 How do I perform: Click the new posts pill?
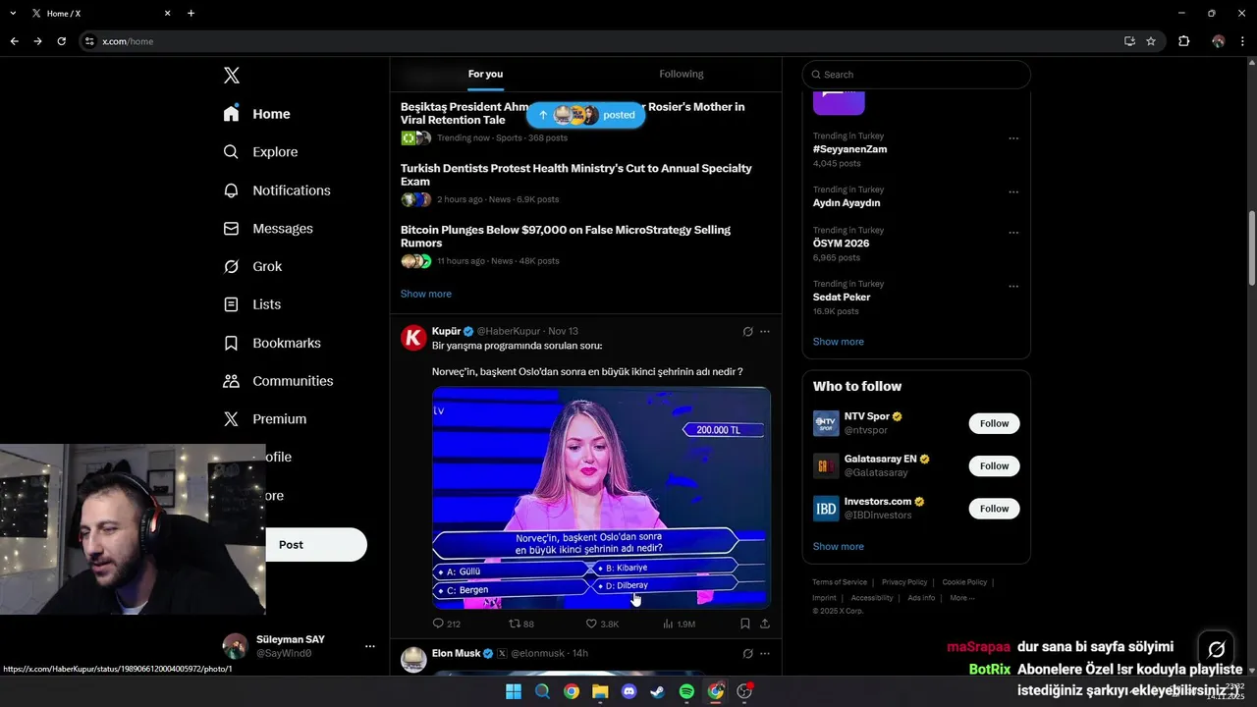[x=586, y=115]
